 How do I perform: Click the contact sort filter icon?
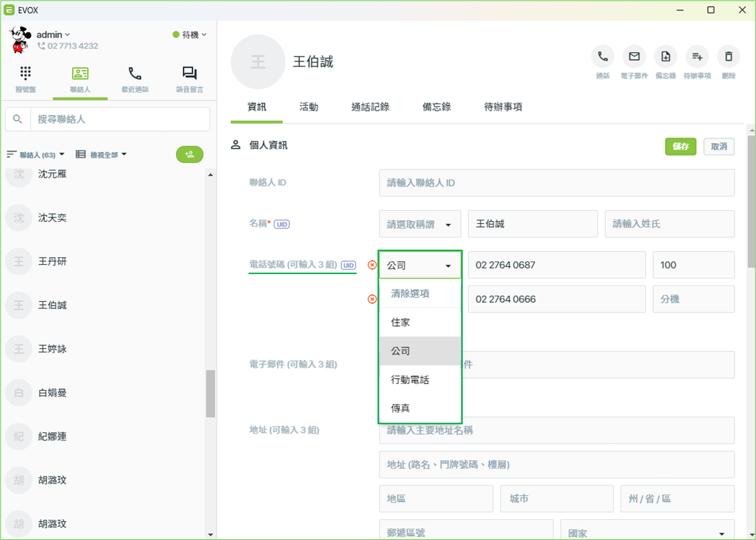(x=11, y=154)
